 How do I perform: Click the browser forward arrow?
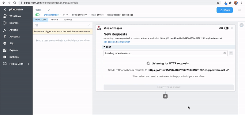[x=9, y=3]
